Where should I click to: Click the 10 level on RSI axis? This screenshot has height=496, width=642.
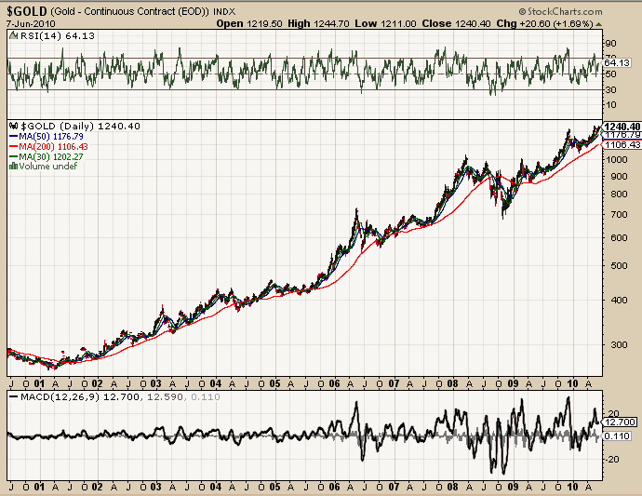pyautogui.click(x=610, y=105)
